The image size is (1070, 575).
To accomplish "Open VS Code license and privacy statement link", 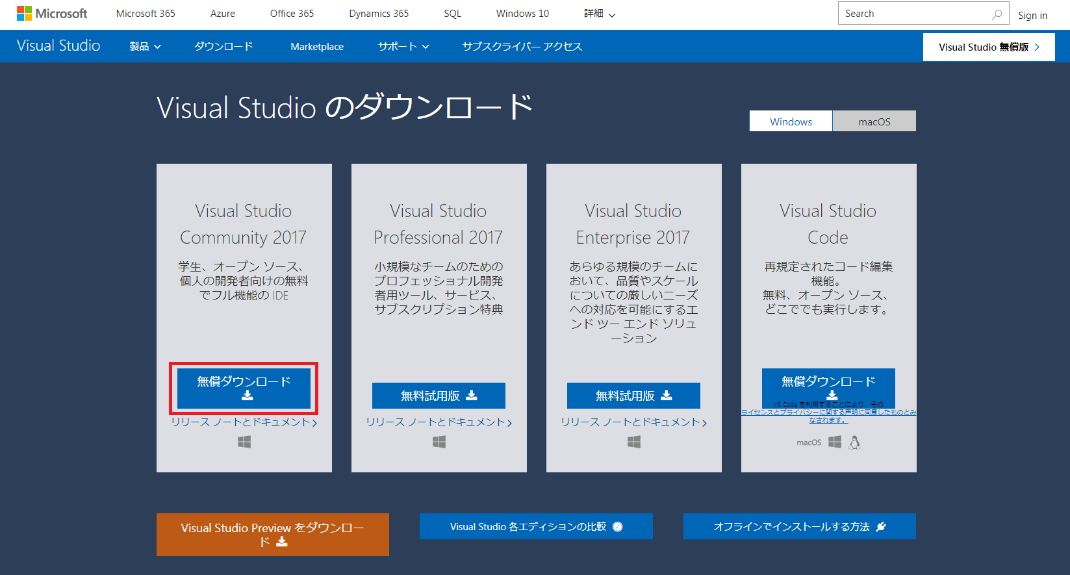I will 828,416.
